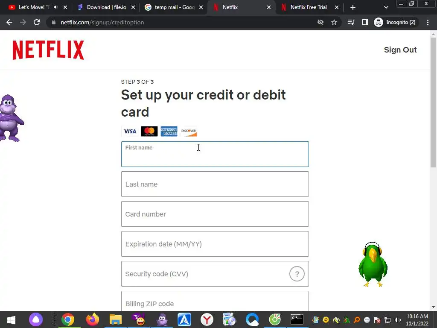Open File Explorer from the taskbar
Screen dimensions: 437x328
tap(115, 319)
